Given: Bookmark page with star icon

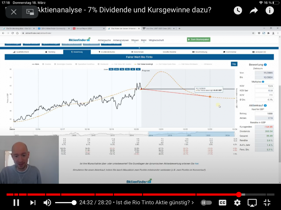Looking at the screenshot, I should [253, 33].
